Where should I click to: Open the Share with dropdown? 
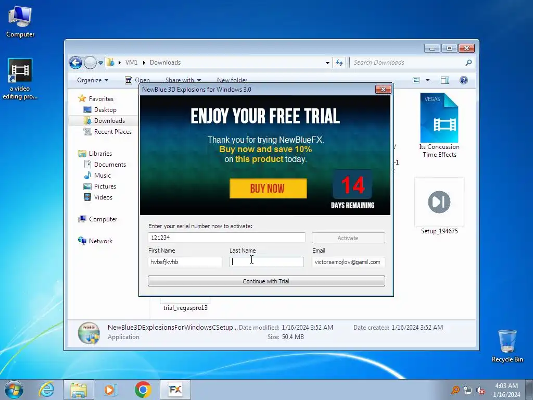point(183,80)
